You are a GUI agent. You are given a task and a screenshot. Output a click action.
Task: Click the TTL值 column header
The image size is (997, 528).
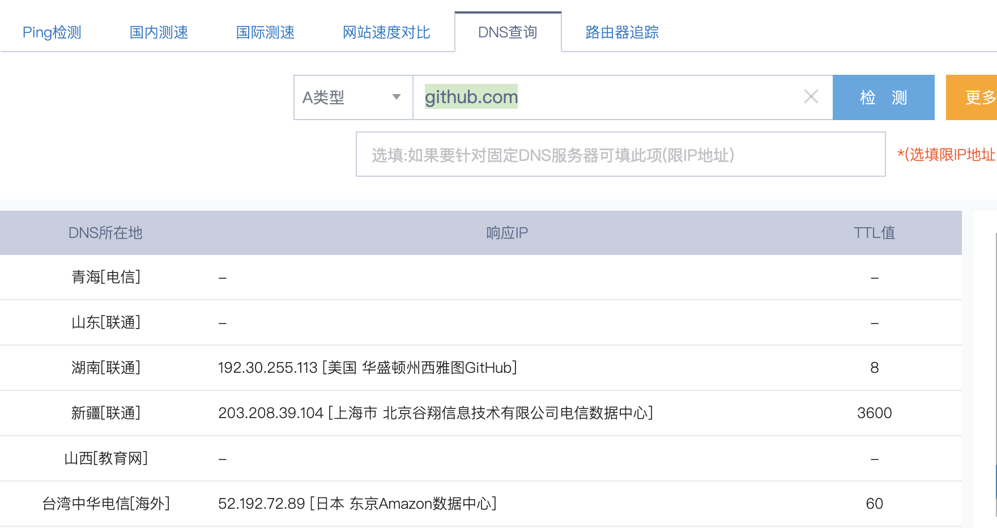874,233
